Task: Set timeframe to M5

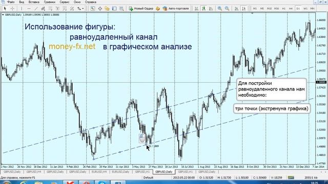Action: tap(262, 9)
